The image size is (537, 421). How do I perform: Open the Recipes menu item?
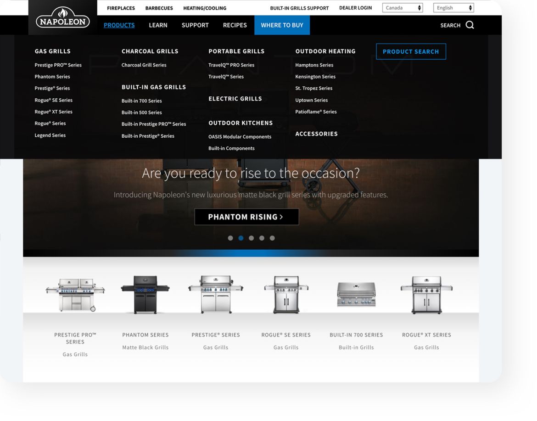[235, 25]
